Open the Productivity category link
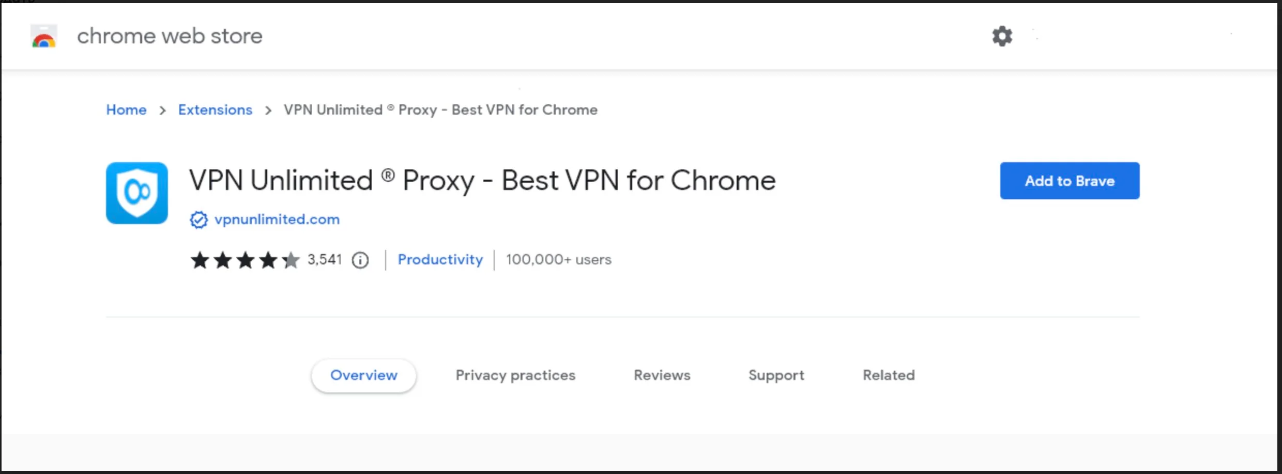 [x=440, y=260]
